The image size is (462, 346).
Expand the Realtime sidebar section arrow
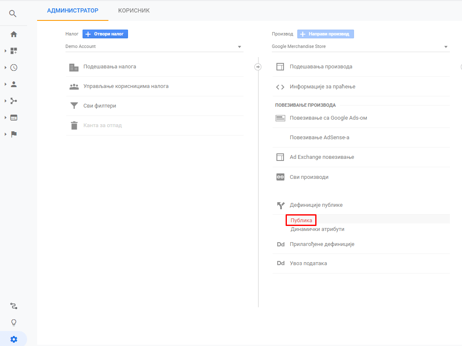tap(5, 68)
